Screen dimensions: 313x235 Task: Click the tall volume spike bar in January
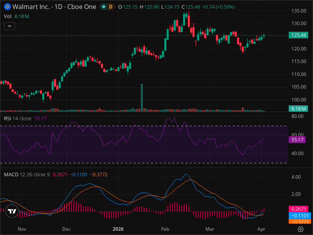[x=142, y=98]
